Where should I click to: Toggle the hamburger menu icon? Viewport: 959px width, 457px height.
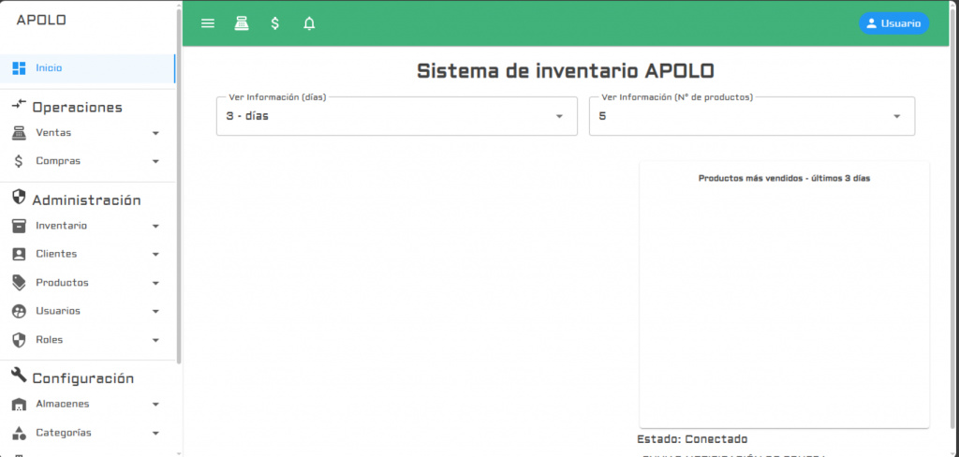pos(208,23)
